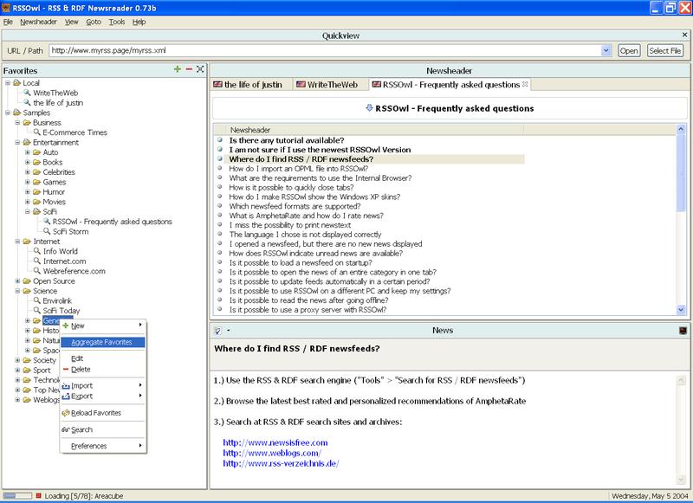693x503 pixels.
Task: Click the blue arrow icon beside the feed title
Action: coord(369,108)
